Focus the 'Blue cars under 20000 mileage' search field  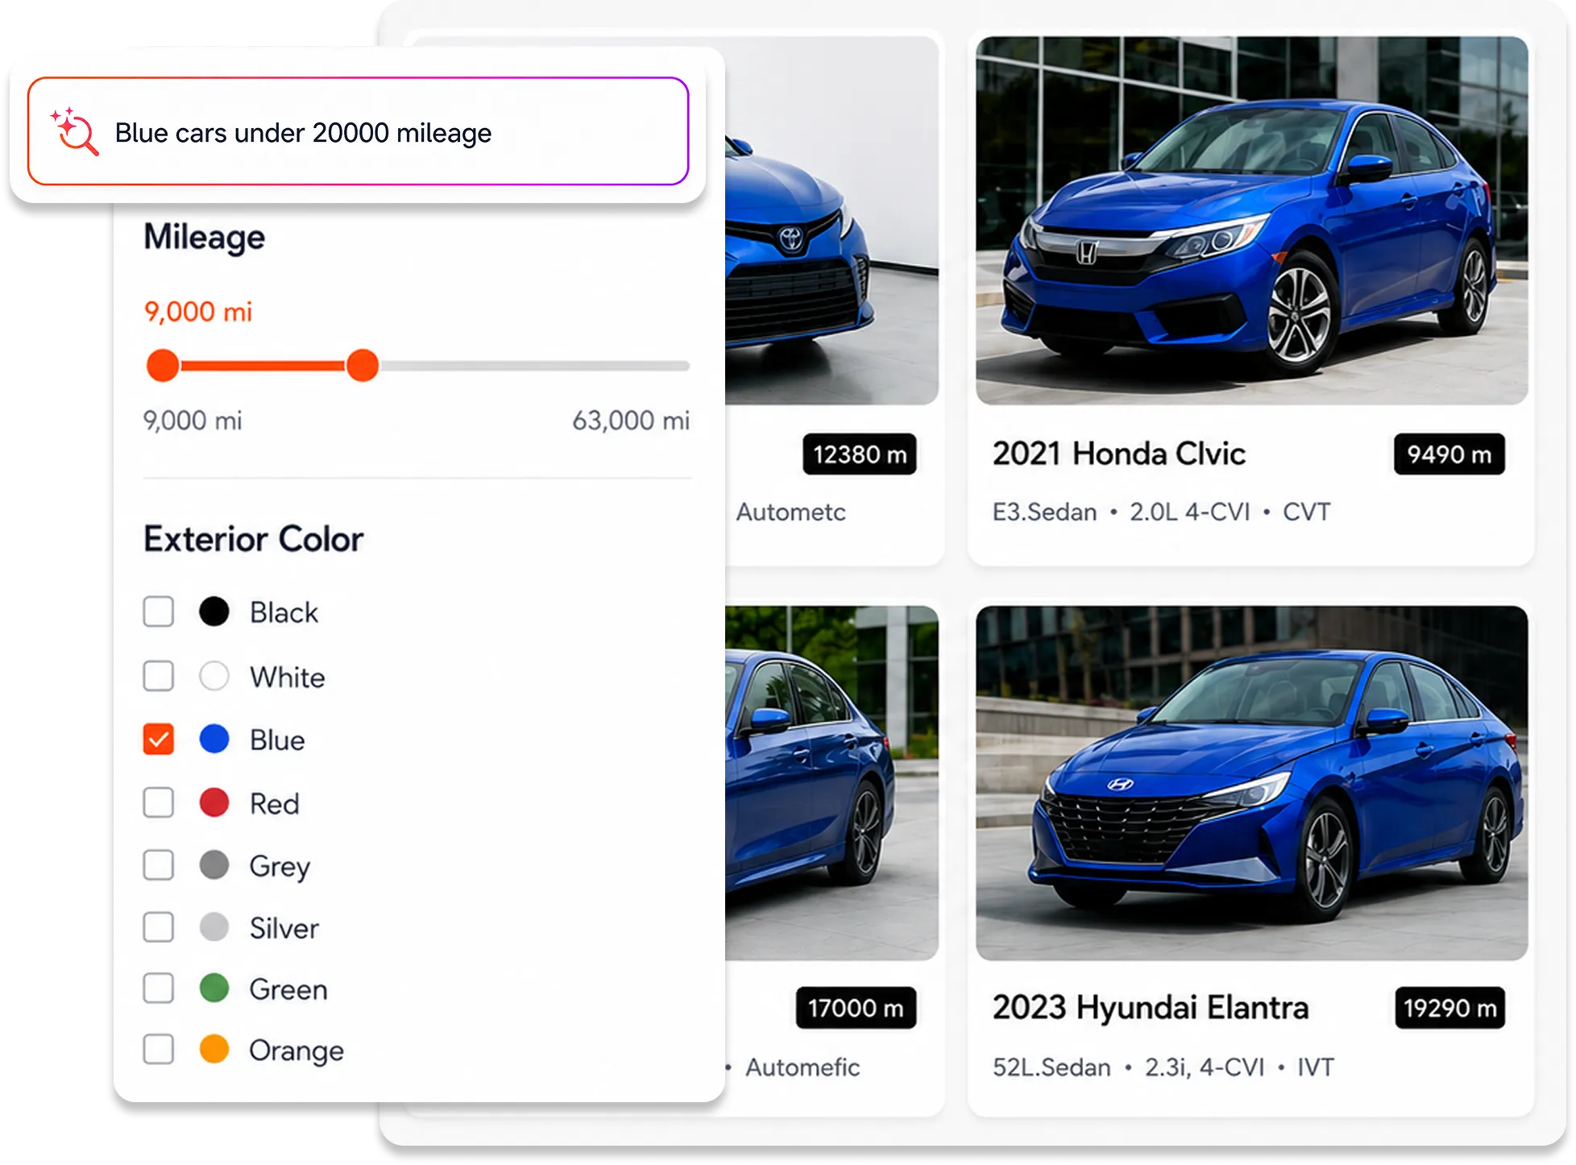point(358,131)
